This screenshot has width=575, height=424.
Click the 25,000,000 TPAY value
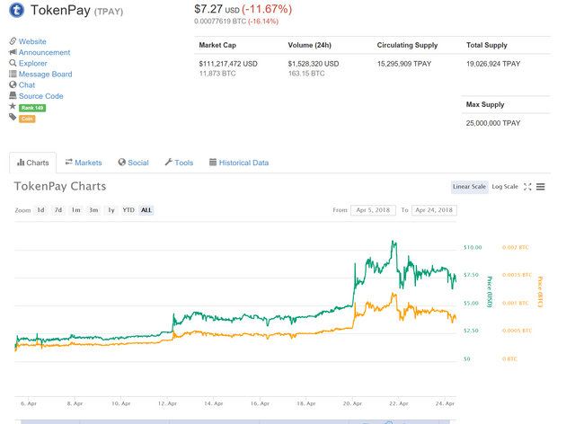coord(493,123)
